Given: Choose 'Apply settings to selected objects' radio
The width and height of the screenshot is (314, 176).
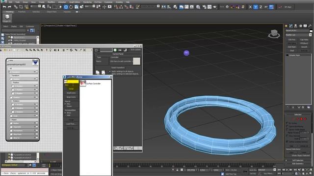Looking at the screenshot, I should (x=110, y=74).
